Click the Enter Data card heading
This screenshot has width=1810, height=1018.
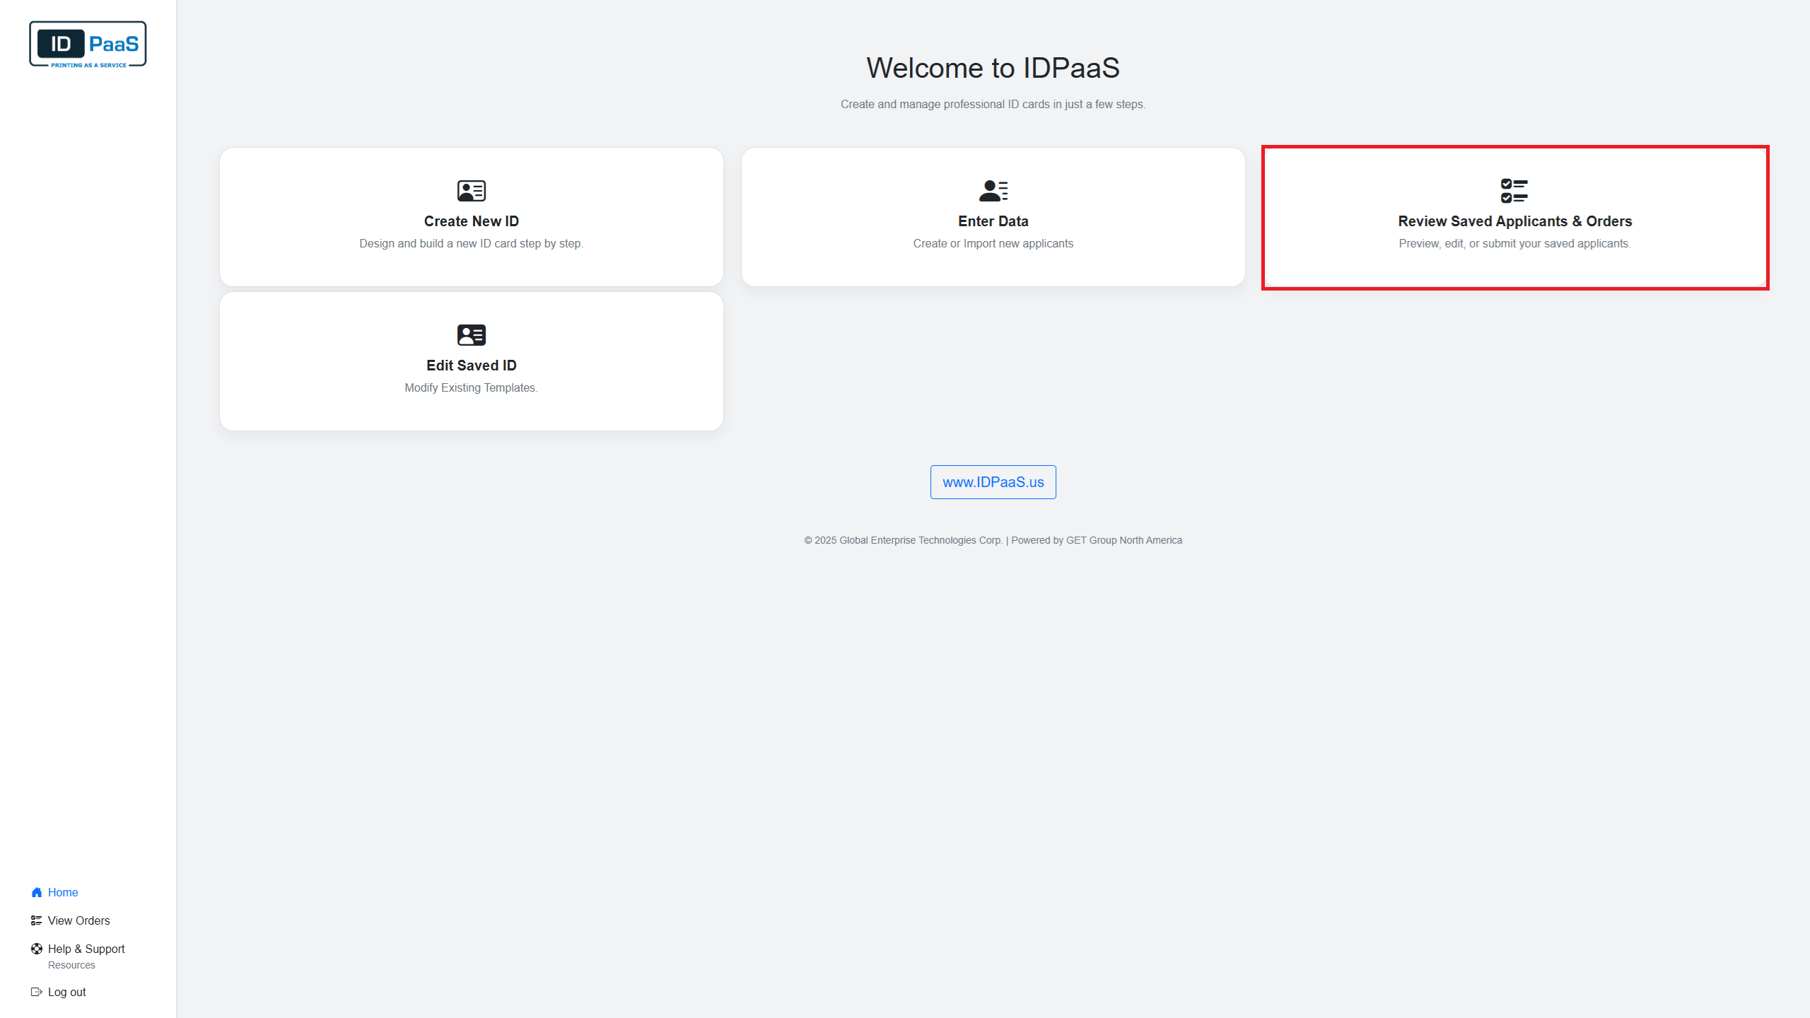click(993, 221)
